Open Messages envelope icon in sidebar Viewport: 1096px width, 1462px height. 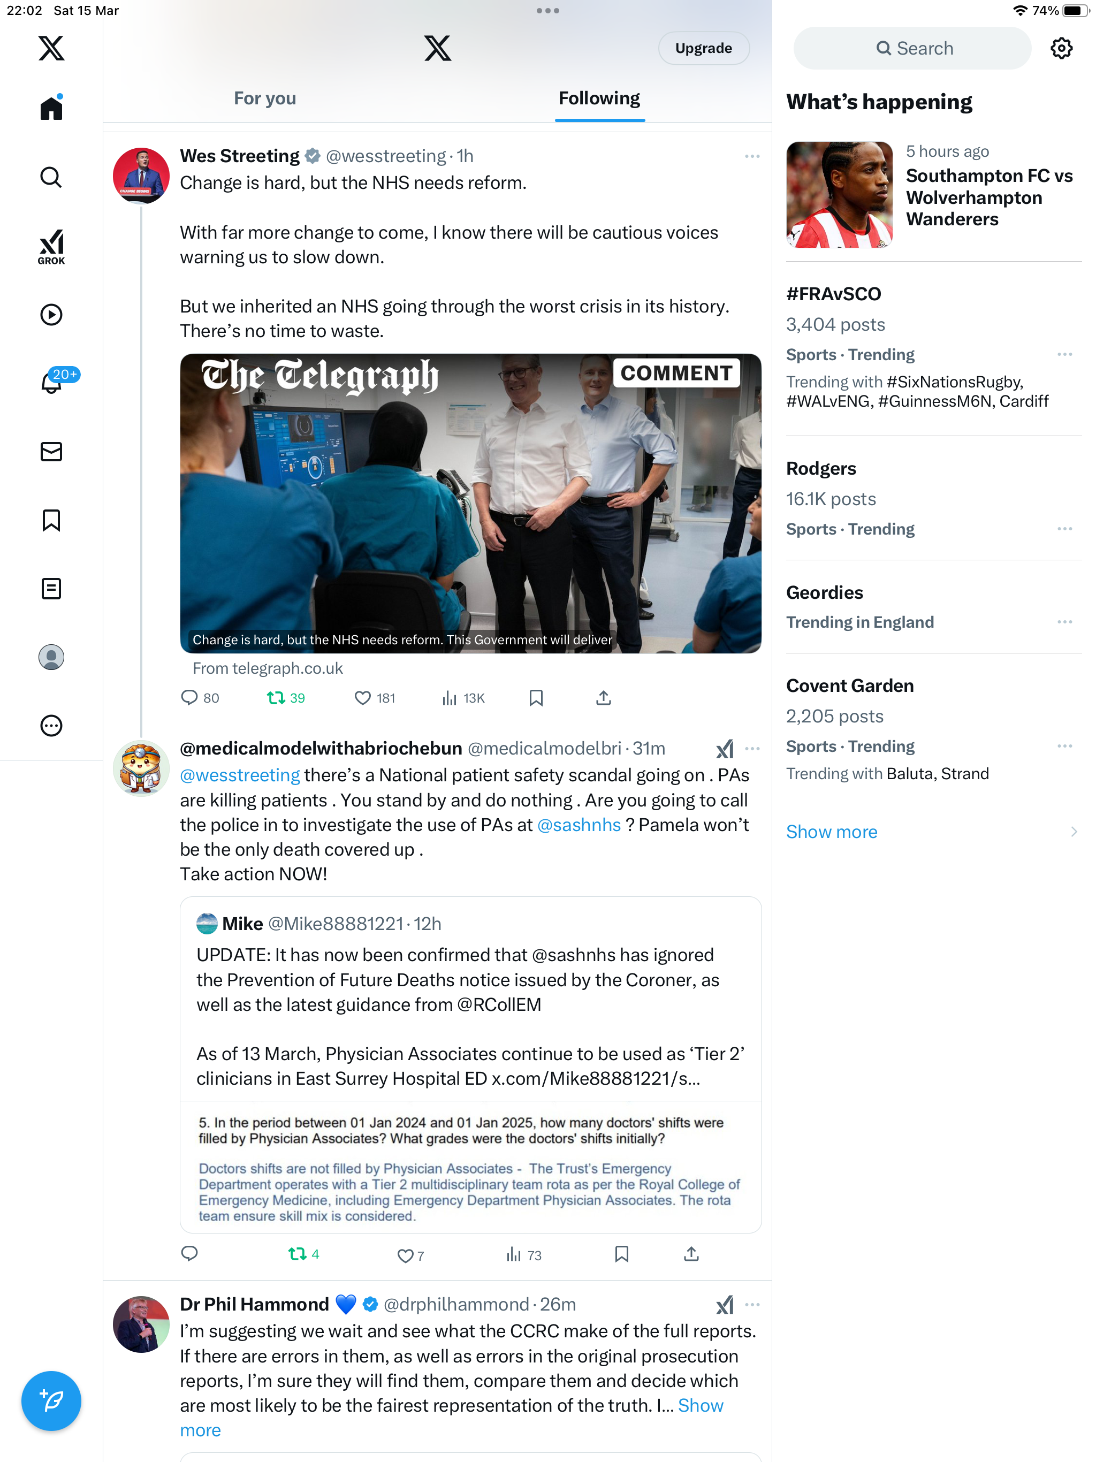[51, 452]
